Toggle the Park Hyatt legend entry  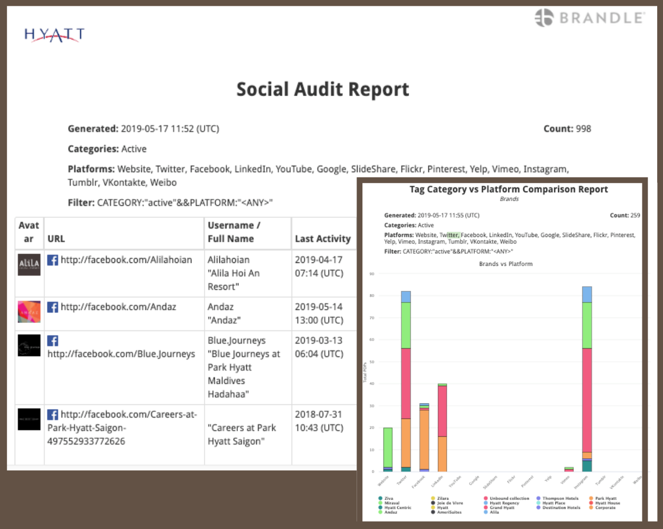603,498
